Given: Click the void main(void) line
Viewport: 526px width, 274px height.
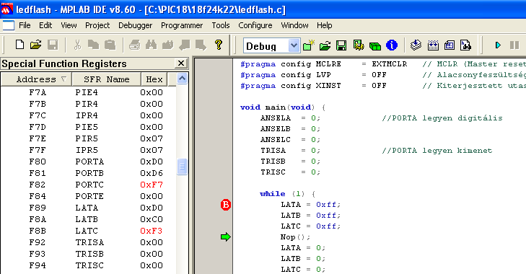Looking at the screenshot, I should [283, 107].
